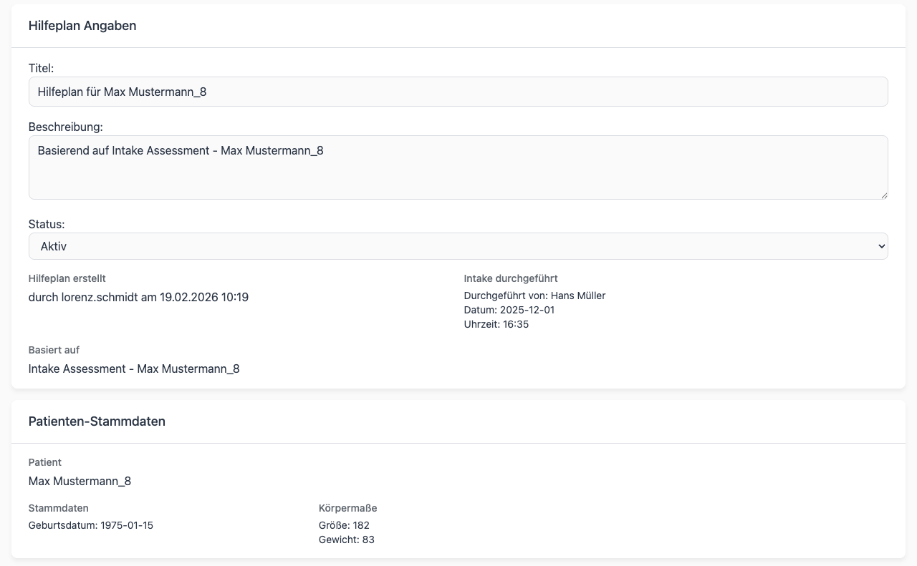
Task: Click the "Titel:" field label
Action: (x=41, y=68)
